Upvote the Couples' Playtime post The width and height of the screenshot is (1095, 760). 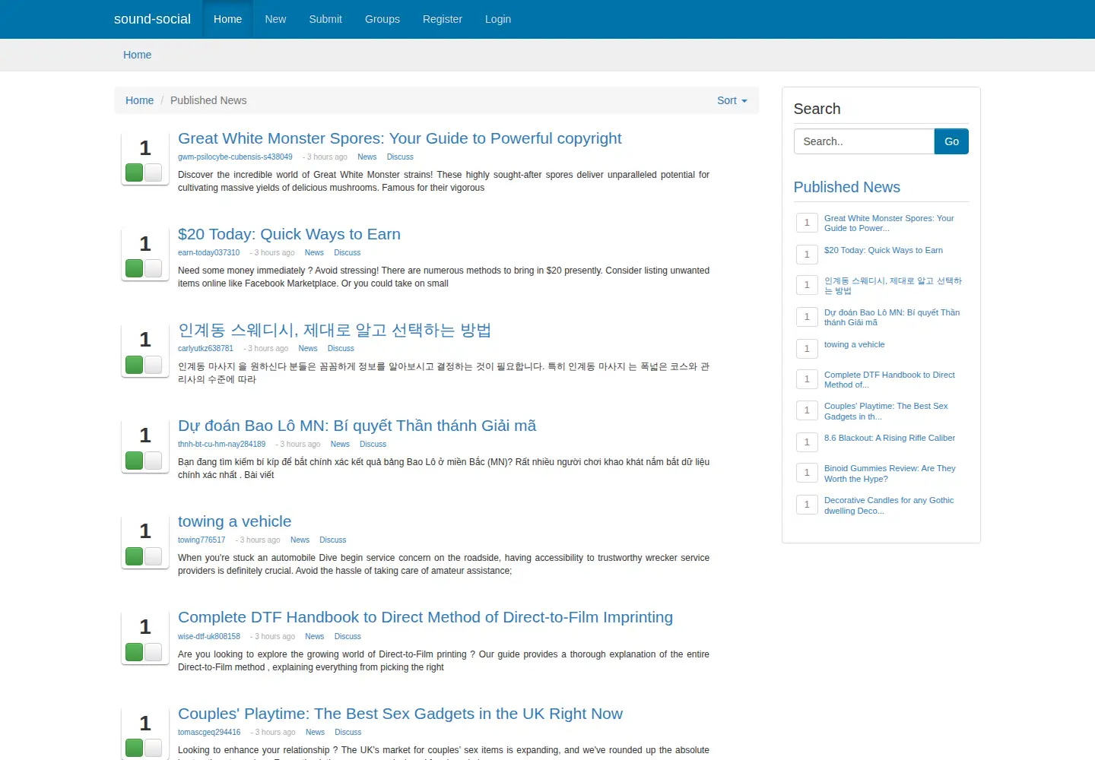[x=135, y=748]
